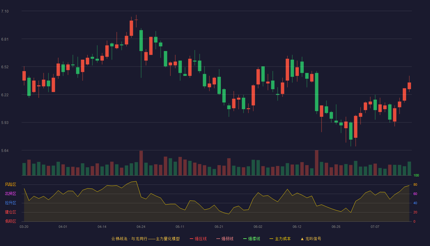Image resolution: width=430 pixels, height=246 pixels.
Task: Click the 7.10 price axis label
Action: click(5, 11)
